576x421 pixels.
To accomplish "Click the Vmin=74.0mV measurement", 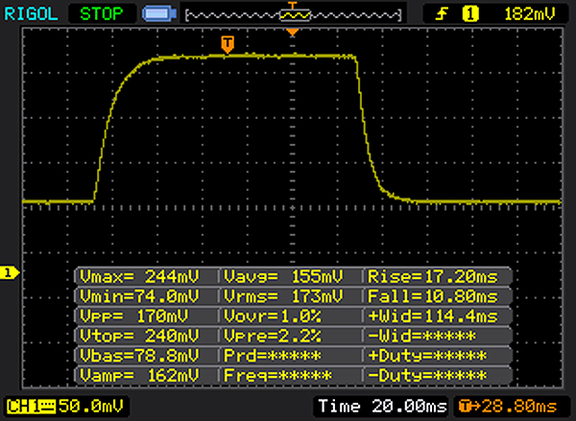I will click(139, 296).
